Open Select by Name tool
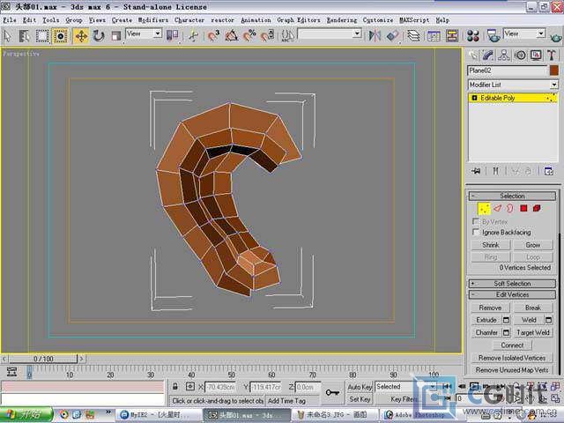Screen dimensions: 564x423 click(x=25, y=36)
